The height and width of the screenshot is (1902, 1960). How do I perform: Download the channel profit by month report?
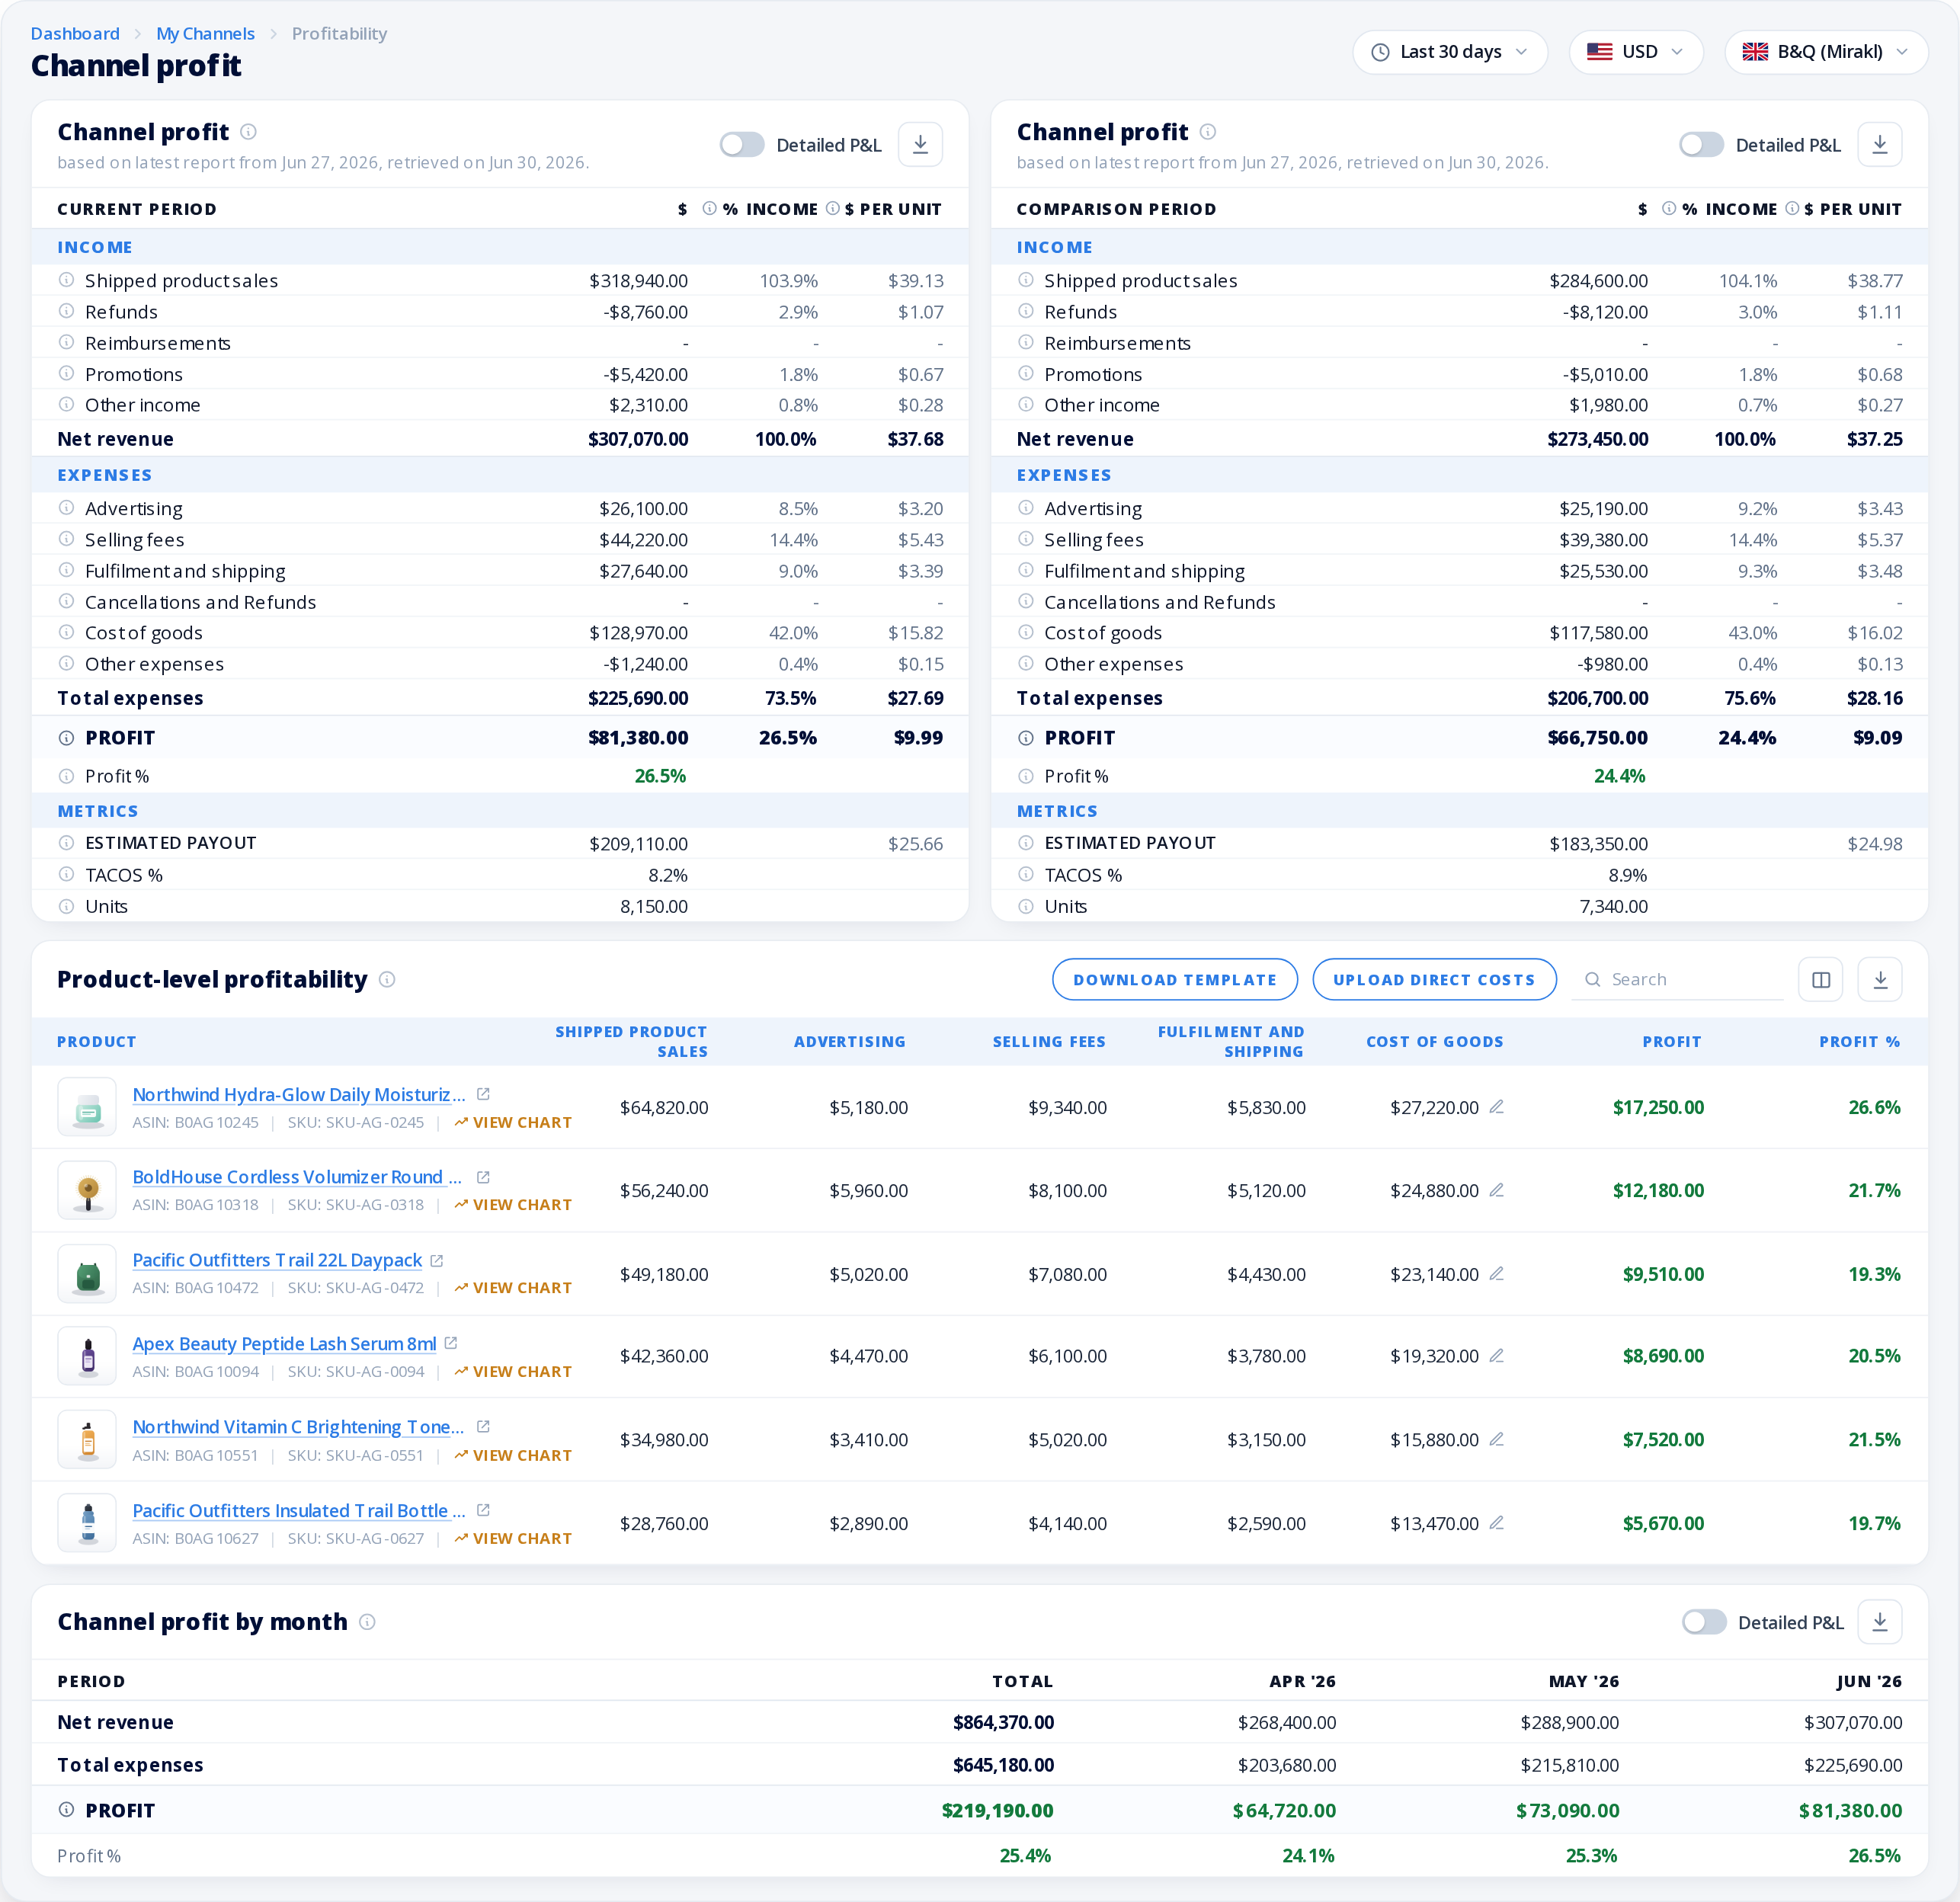1880,1622
